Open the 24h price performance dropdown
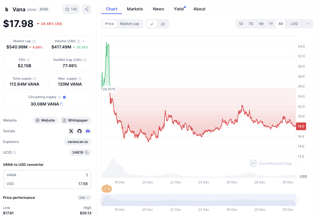Screen dimensions: 318x217 pos(84,198)
